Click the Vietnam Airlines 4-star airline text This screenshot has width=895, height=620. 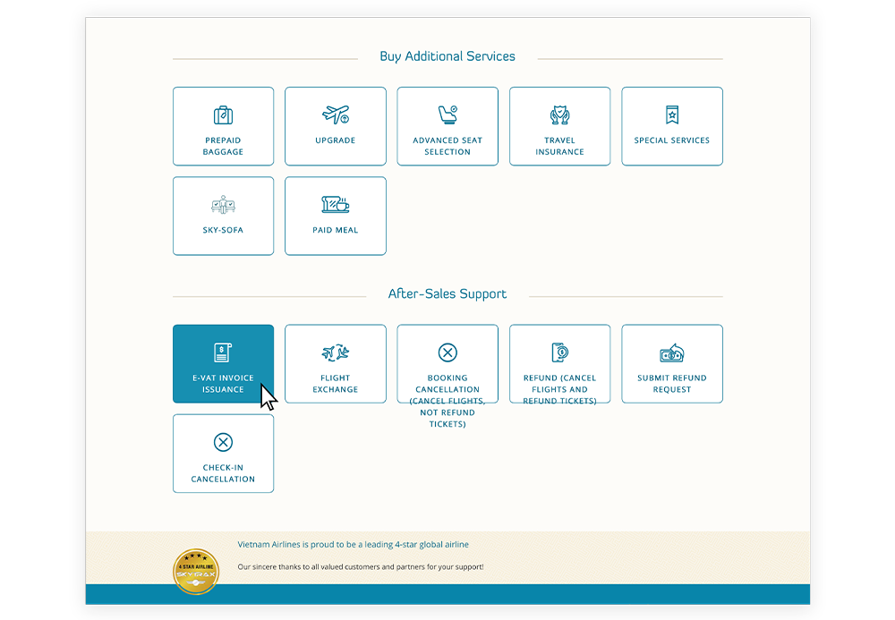click(354, 544)
